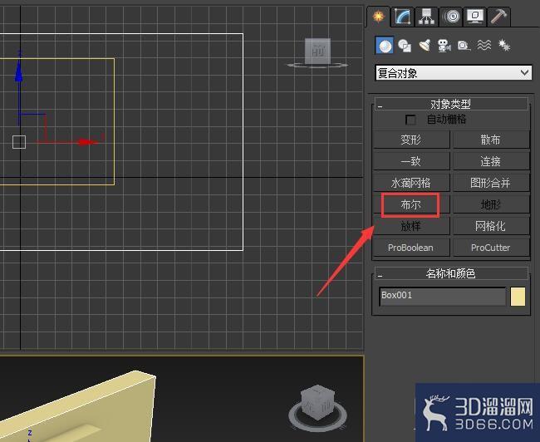Image resolution: width=540 pixels, height=442 pixels.
Task: Click the perspective viewport ViewCube
Action: [317, 403]
